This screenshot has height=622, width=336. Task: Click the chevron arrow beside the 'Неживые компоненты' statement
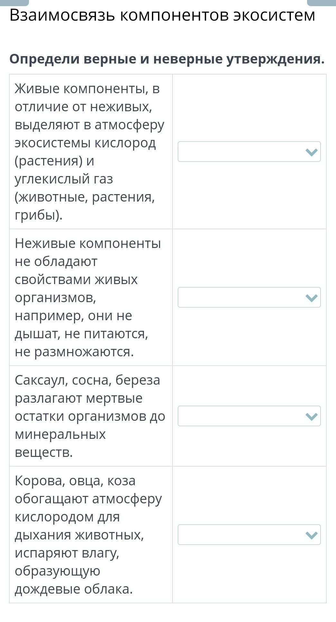coord(312,298)
